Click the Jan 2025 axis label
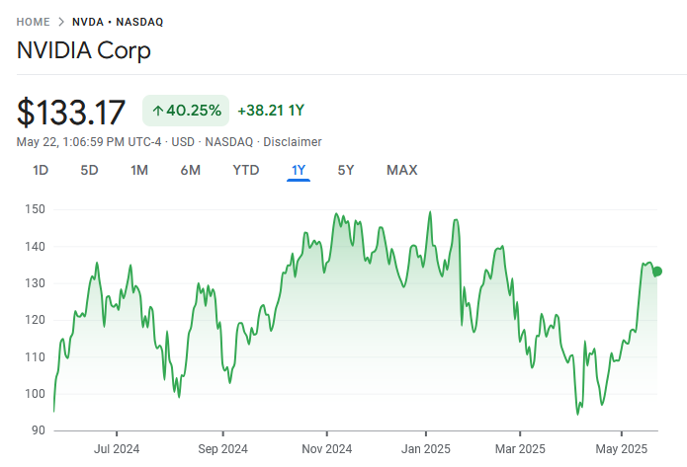This screenshot has width=687, height=467. click(x=426, y=449)
